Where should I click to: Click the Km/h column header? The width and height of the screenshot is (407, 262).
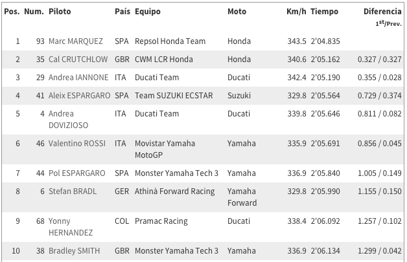(x=296, y=12)
